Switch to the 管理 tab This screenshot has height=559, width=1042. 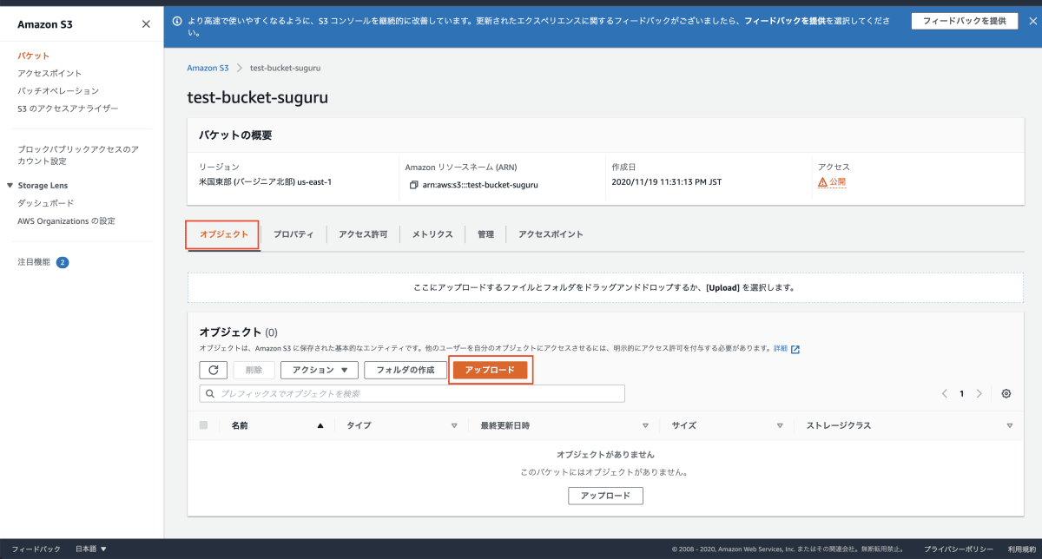(x=485, y=234)
